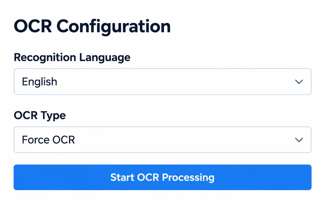Click "OCR" text inside Start OCR Processing button

pyautogui.click(x=148, y=177)
